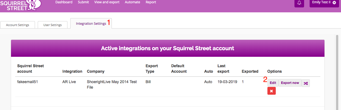Screen dimensions: 341x110
Task: Click the Squirrel Street account column header
Action: [x=31, y=69]
